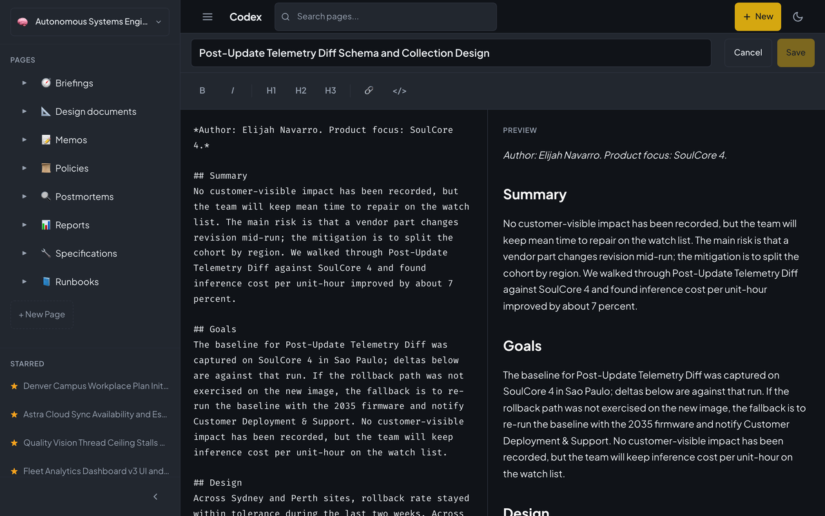Cancel editing the page

748,53
